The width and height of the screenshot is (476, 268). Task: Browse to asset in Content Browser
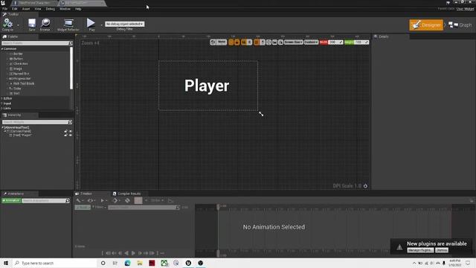click(x=45, y=25)
